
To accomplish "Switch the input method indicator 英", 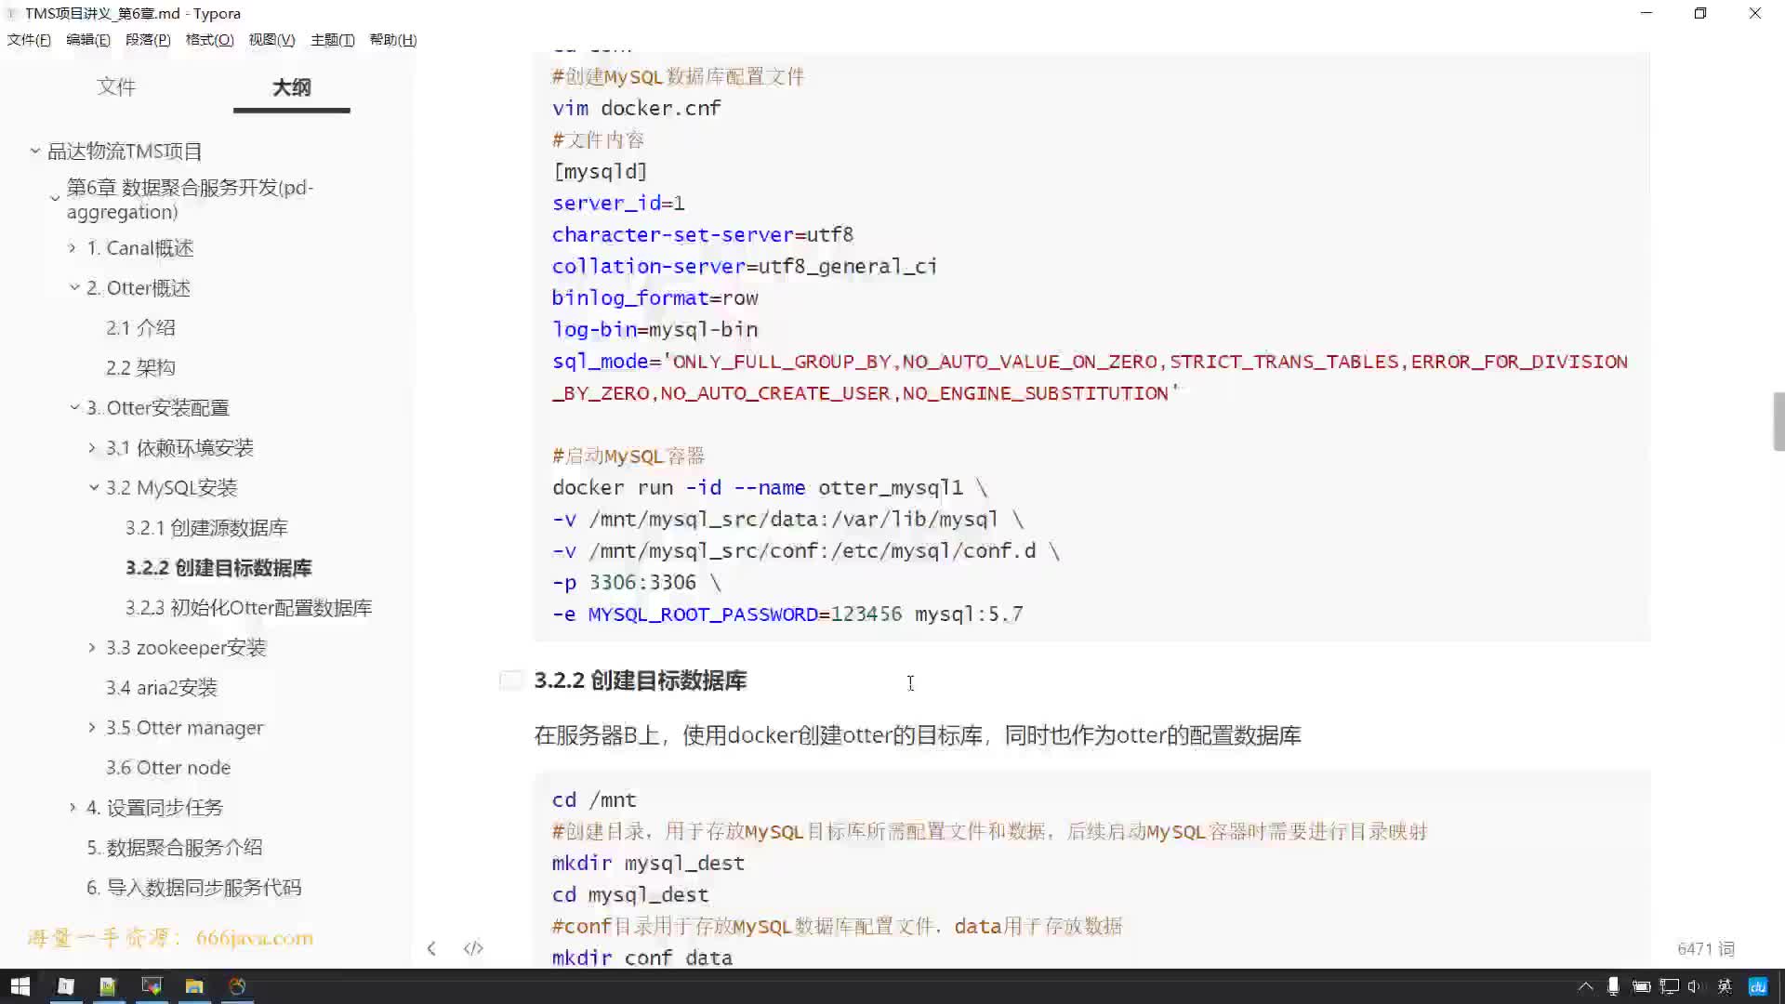I will coord(1725,986).
